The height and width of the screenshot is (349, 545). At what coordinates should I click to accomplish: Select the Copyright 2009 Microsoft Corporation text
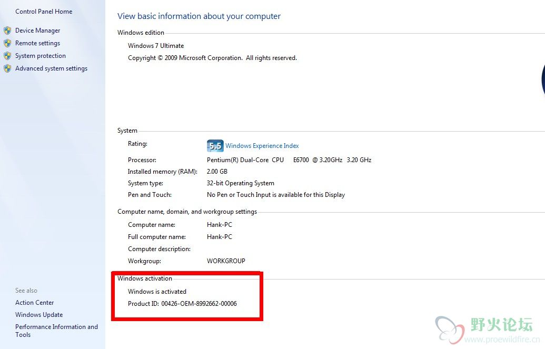(x=212, y=58)
